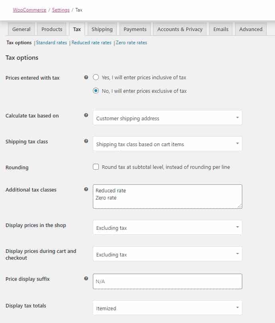Enable round tax at subtotal level checkbox

click(x=96, y=166)
